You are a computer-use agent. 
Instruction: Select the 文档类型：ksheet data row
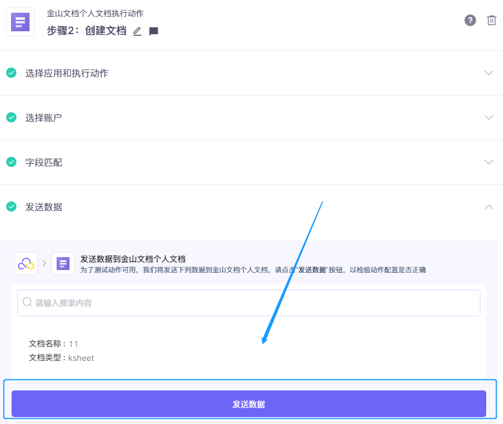(61, 357)
